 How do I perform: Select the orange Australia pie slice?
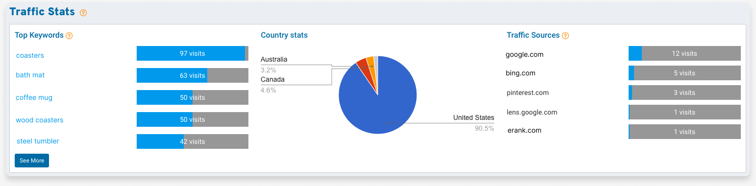[x=371, y=63]
